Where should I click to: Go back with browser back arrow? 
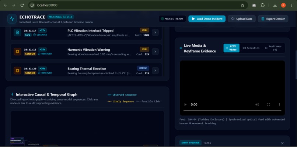5,5
